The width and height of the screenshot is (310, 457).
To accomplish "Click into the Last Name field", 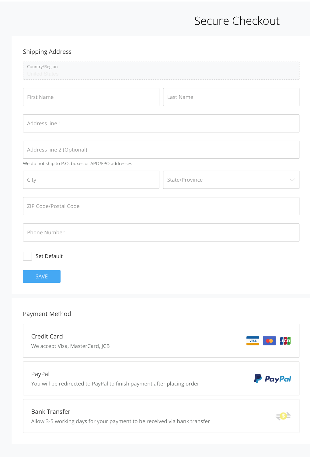I will [x=231, y=97].
